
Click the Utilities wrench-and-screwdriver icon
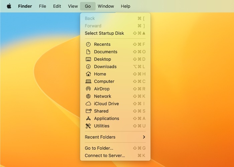[88, 126]
